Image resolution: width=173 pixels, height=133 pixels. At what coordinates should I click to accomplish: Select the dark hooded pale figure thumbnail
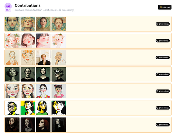coord(59,125)
